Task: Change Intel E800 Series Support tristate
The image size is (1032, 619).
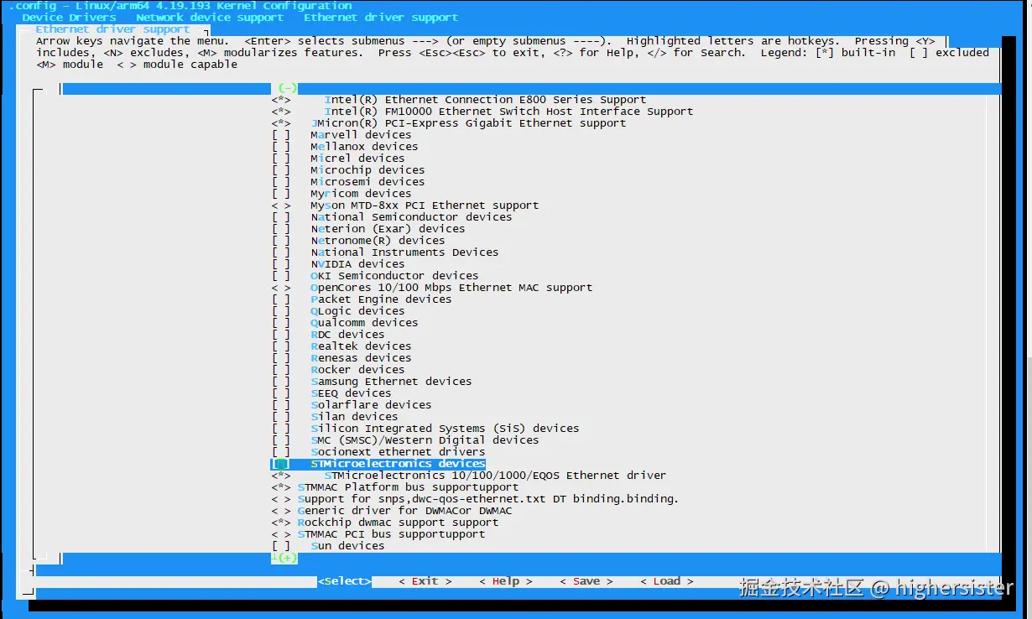Action: click(281, 99)
